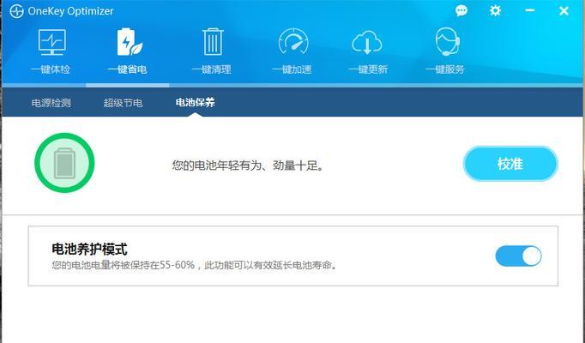Click the 电池养护模式 heading text
This screenshot has height=343, width=585.
(89, 249)
